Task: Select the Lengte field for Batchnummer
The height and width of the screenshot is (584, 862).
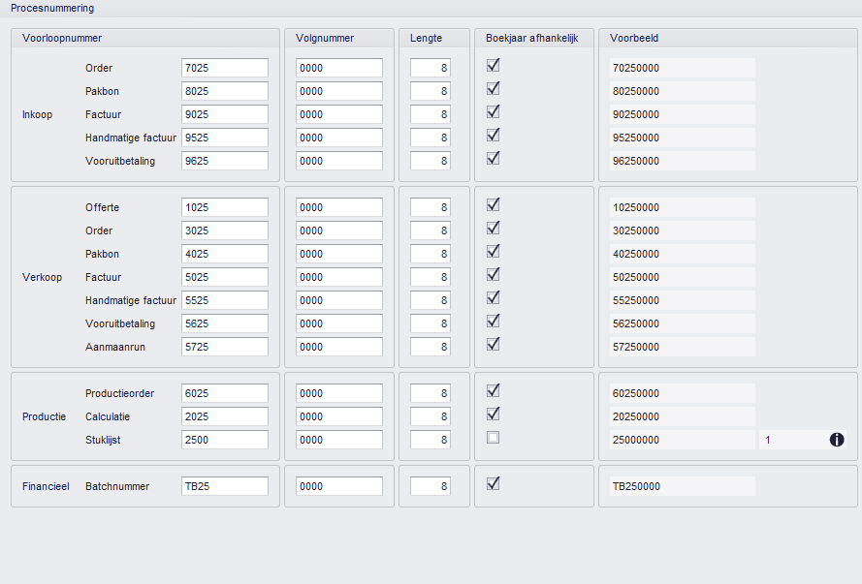Action: (x=431, y=486)
